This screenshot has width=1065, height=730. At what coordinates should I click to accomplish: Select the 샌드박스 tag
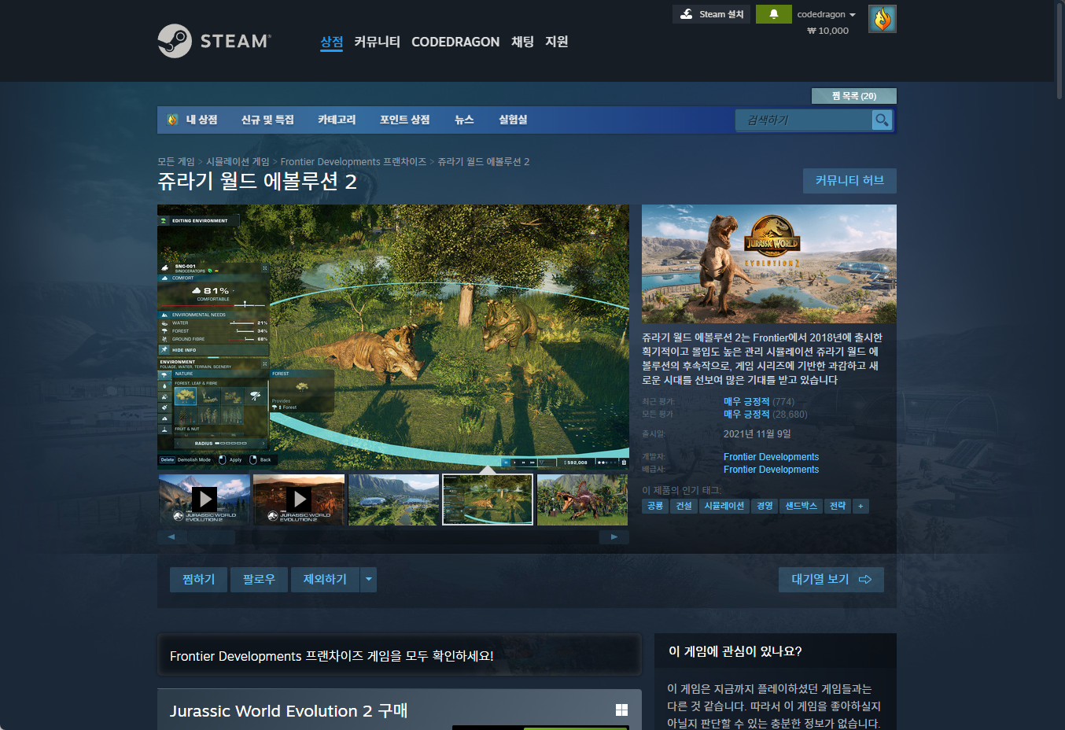[x=802, y=506]
